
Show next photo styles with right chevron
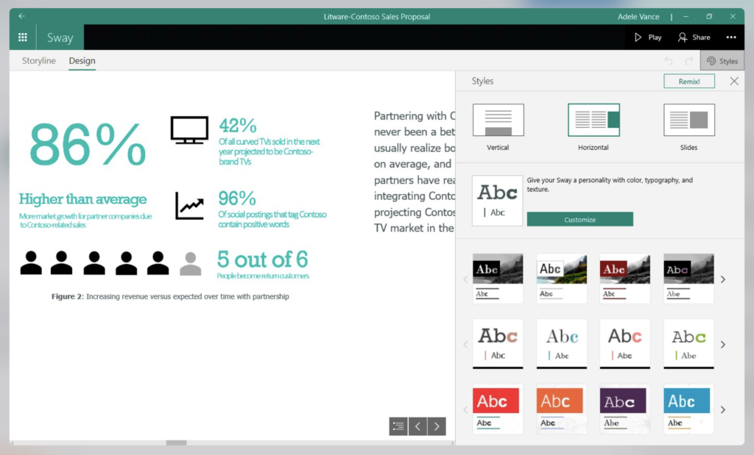723,279
